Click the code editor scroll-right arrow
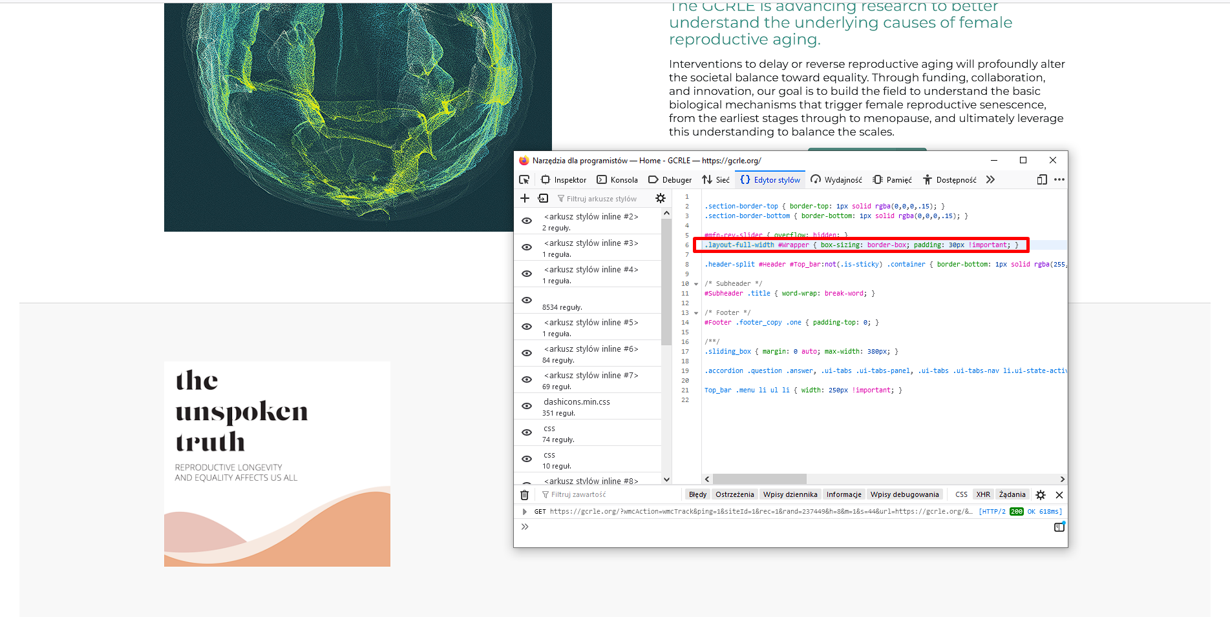Image resolution: width=1230 pixels, height=617 pixels. click(x=1062, y=479)
